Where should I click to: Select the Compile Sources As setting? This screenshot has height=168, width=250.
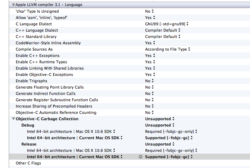[x=34, y=49]
